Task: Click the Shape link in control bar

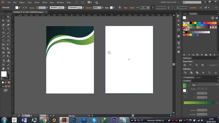Action: pyautogui.click(x=132, y=8)
